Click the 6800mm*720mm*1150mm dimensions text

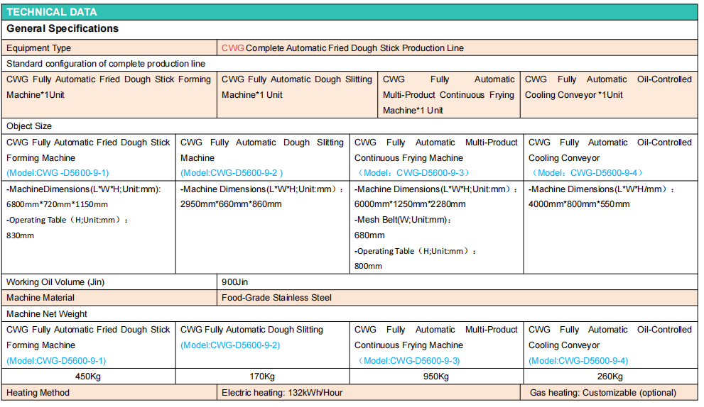pyautogui.click(x=58, y=204)
